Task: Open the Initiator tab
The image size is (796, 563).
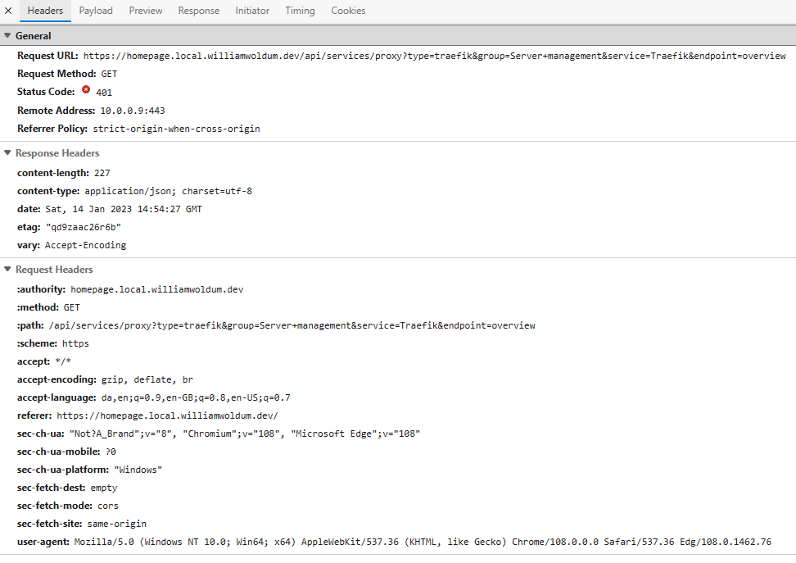Action: coord(251,11)
